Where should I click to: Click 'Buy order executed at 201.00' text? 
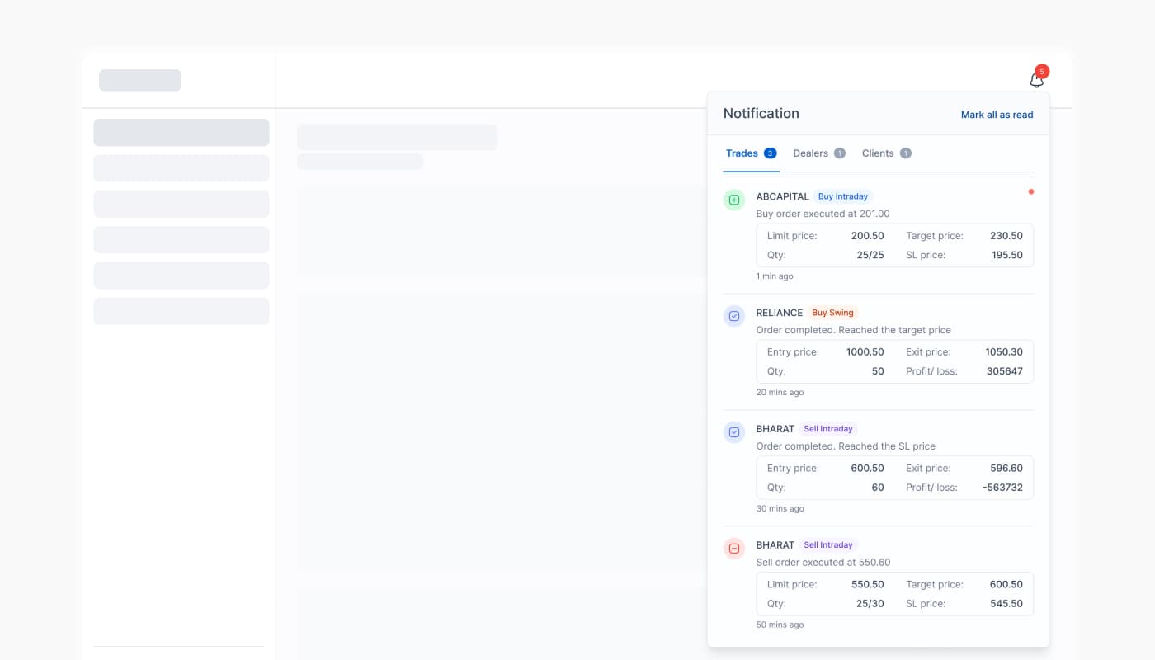pyautogui.click(x=823, y=214)
